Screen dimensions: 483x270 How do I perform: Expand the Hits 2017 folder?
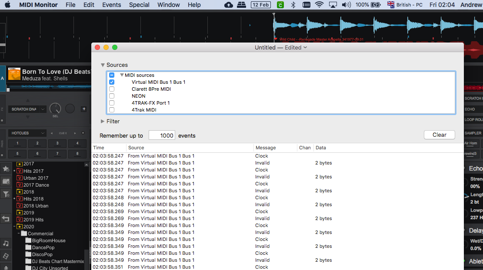14,171
